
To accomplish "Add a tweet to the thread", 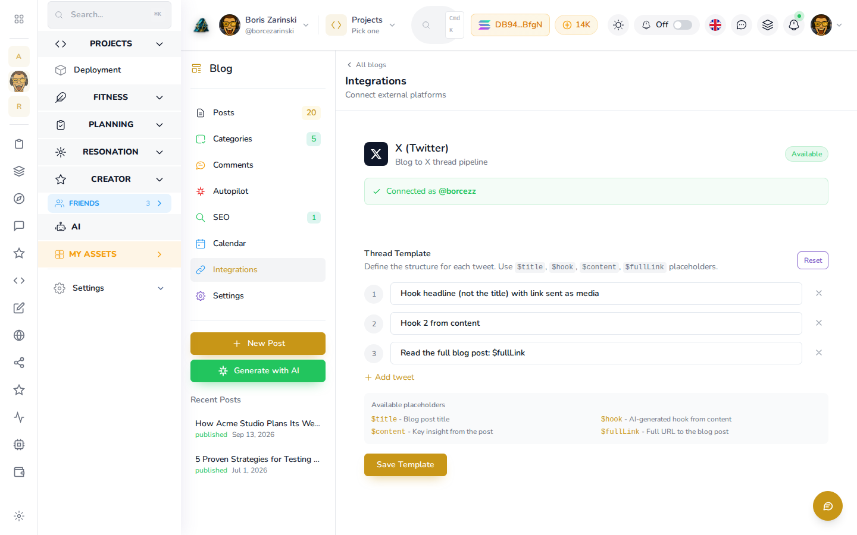I will click(390, 377).
